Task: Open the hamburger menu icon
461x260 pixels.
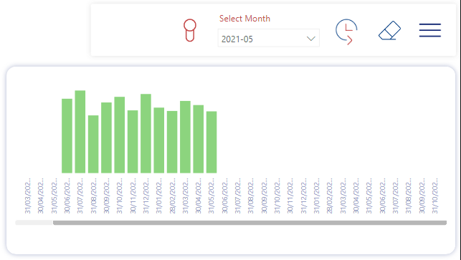Action: 430,30
